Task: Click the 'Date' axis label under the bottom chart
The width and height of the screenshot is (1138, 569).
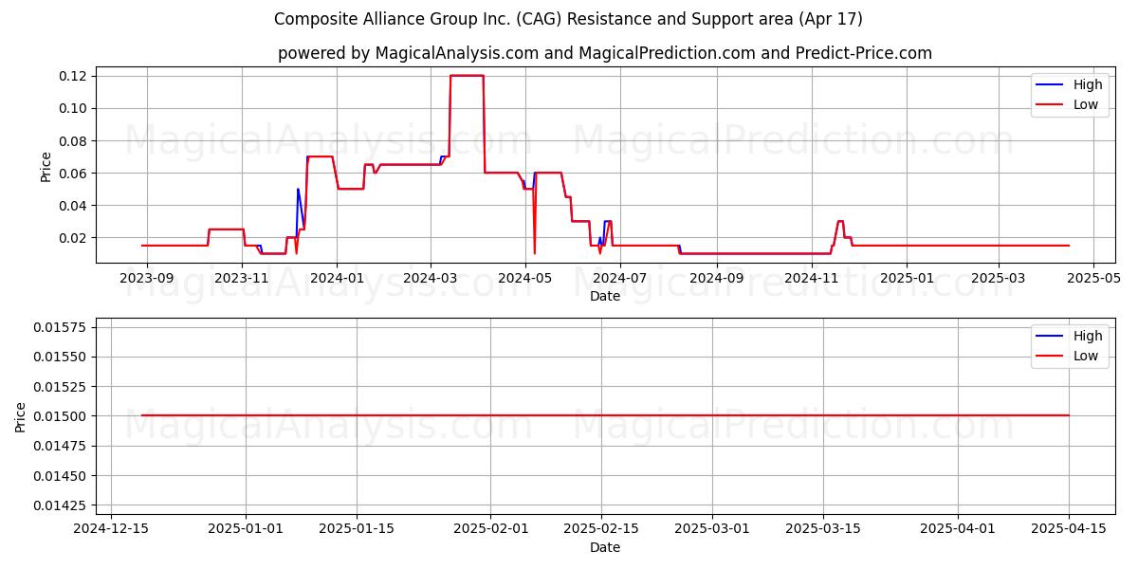Action: tap(605, 547)
